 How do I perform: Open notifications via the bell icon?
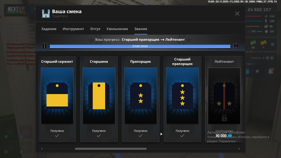tap(271, 71)
